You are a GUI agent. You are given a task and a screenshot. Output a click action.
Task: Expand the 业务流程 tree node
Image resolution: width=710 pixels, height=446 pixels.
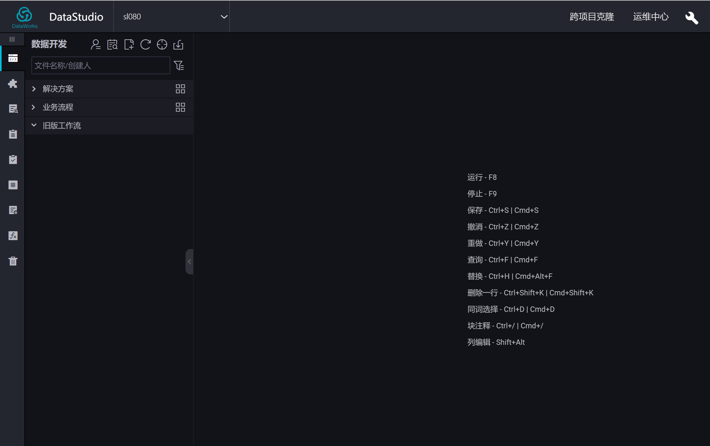(34, 107)
